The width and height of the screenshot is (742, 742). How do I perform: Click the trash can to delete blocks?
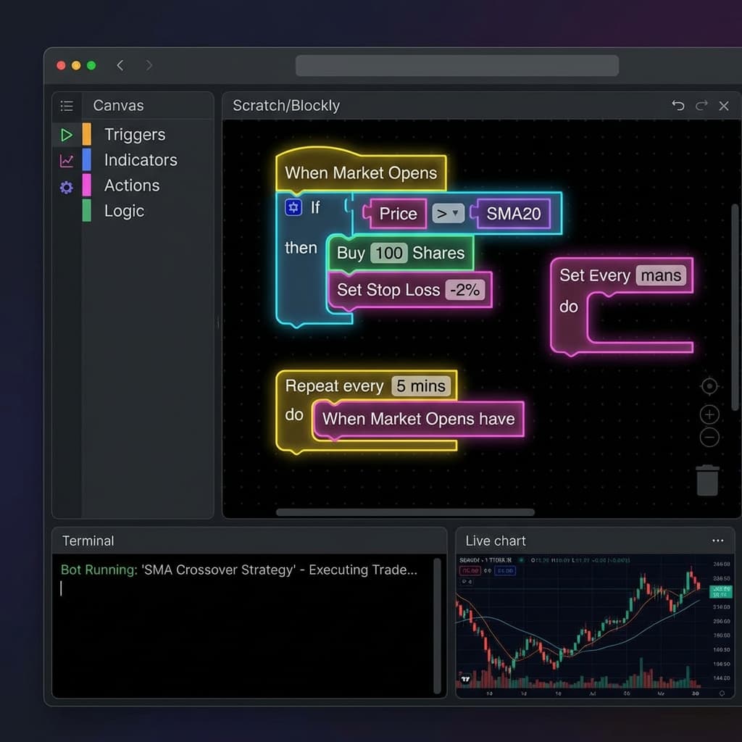click(707, 479)
